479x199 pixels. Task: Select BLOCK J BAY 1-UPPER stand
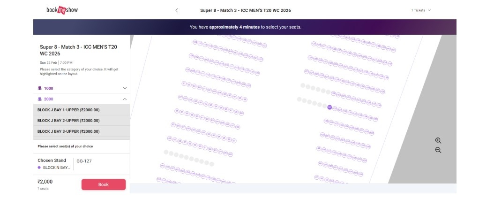(68, 110)
